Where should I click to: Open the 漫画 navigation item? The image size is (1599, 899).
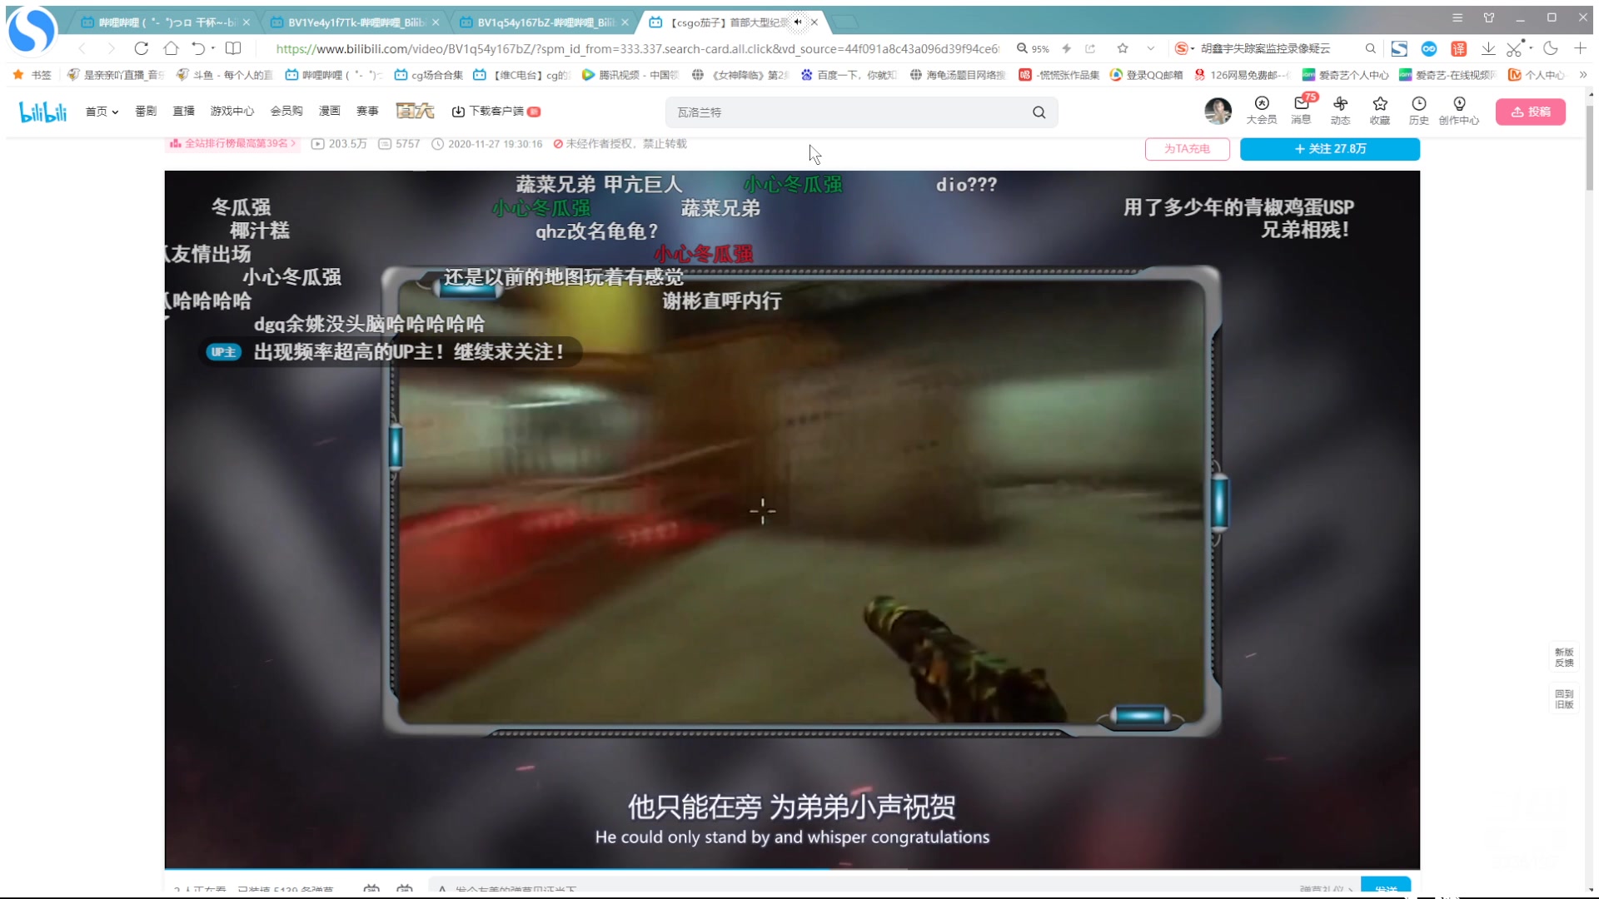pos(330,111)
